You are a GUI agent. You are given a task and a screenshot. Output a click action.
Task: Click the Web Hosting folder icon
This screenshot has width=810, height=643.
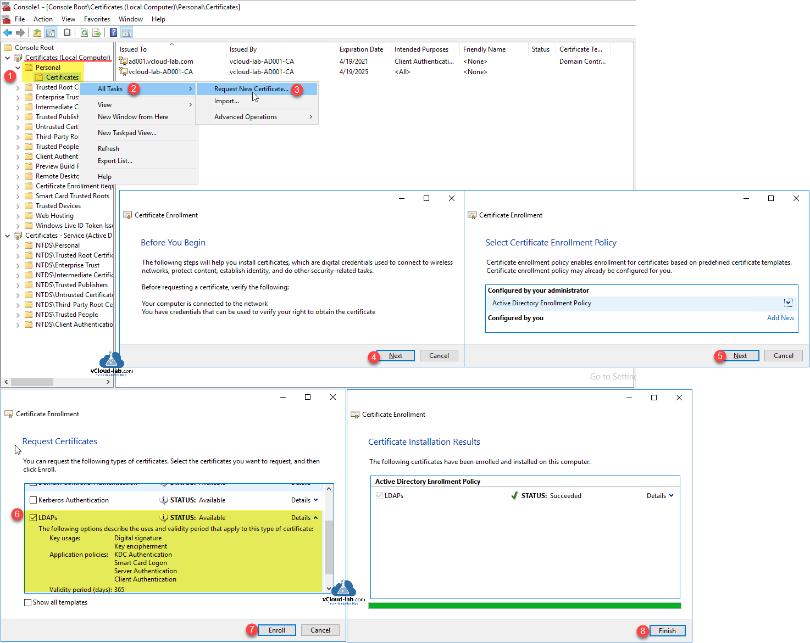(29, 216)
